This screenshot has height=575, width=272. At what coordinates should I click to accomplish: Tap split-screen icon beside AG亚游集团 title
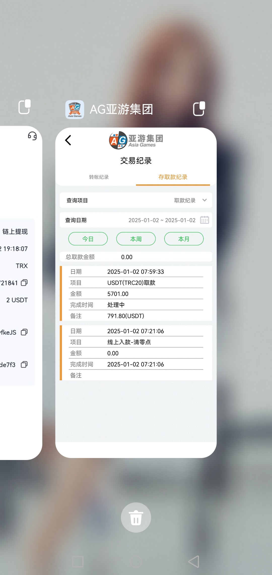click(x=199, y=109)
